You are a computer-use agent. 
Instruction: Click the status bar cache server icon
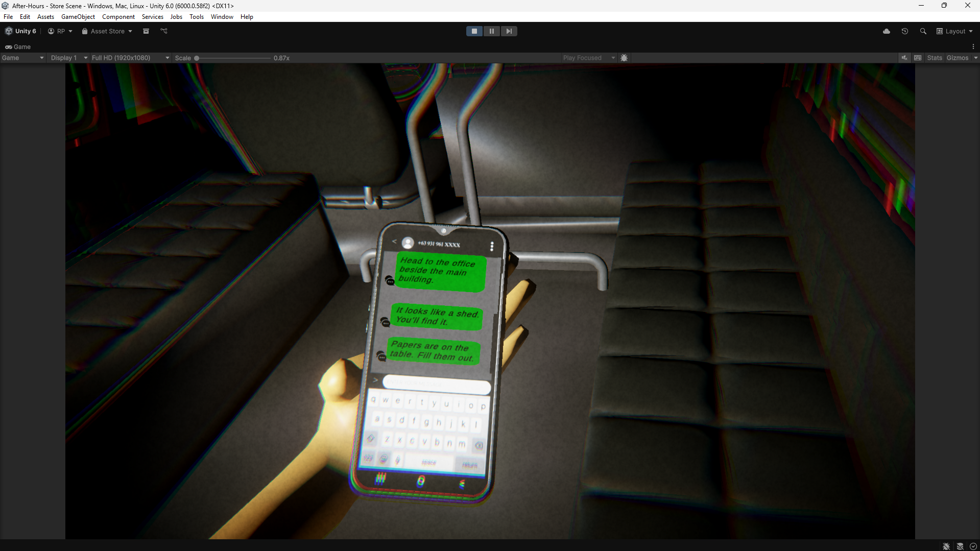tap(960, 546)
